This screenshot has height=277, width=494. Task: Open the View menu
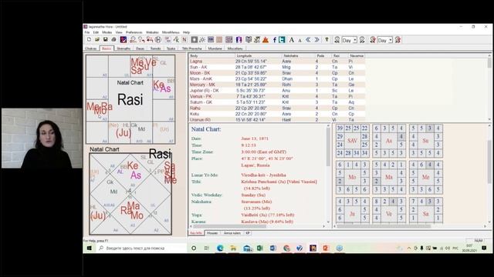pyautogui.click(x=119, y=32)
